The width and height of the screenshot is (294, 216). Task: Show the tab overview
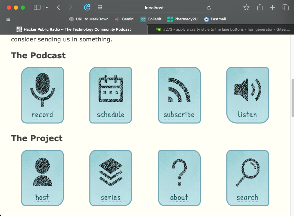tap(285, 8)
